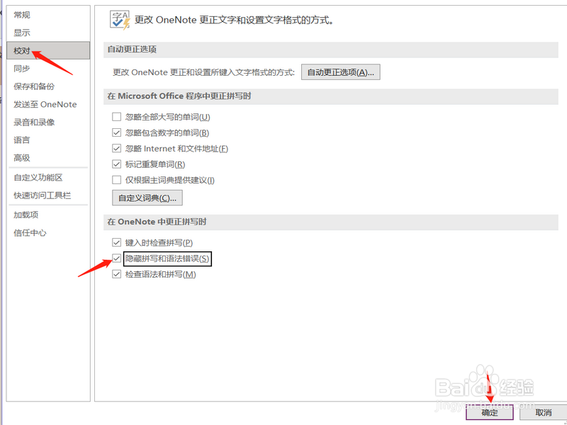The width and height of the screenshot is (567, 425).
Task: Enable 忽略全部大写的单词(U) checkbox
Action: click(116, 117)
